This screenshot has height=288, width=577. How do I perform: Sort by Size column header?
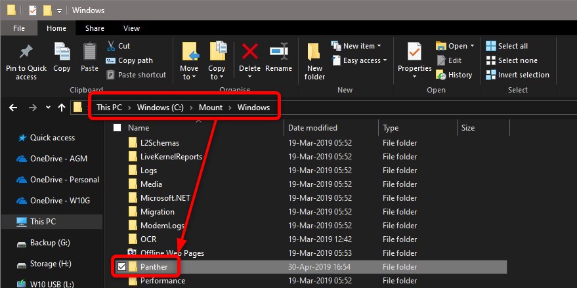click(468, 128)
